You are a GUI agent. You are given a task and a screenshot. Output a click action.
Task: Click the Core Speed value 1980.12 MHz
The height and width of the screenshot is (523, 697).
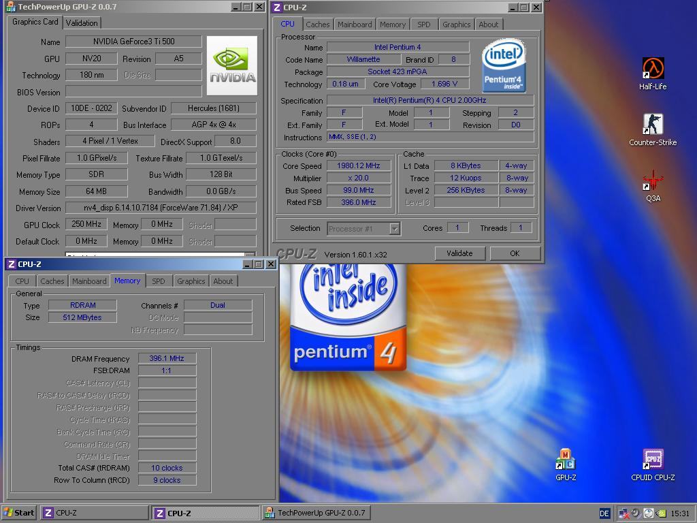pyautogui.click(x=358, y=165)
